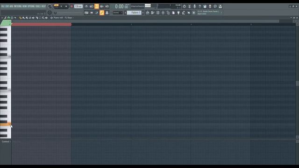Image resolution: width=299 pixels, height=168 pixels.
Task: Click the red Record button
Action: click(x=71, y=6)
